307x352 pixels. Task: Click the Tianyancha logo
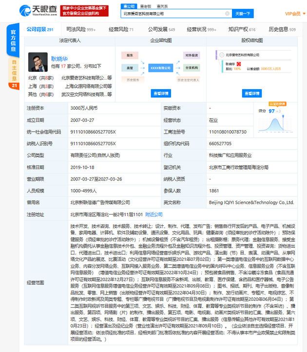pos(38,11)
